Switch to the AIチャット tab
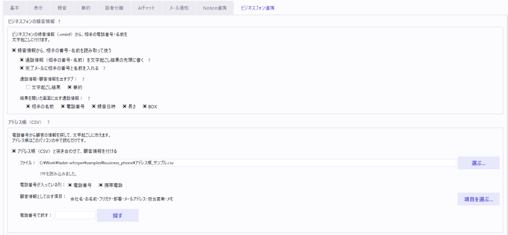This screenshot has height=235, width=508. point(147,8)
